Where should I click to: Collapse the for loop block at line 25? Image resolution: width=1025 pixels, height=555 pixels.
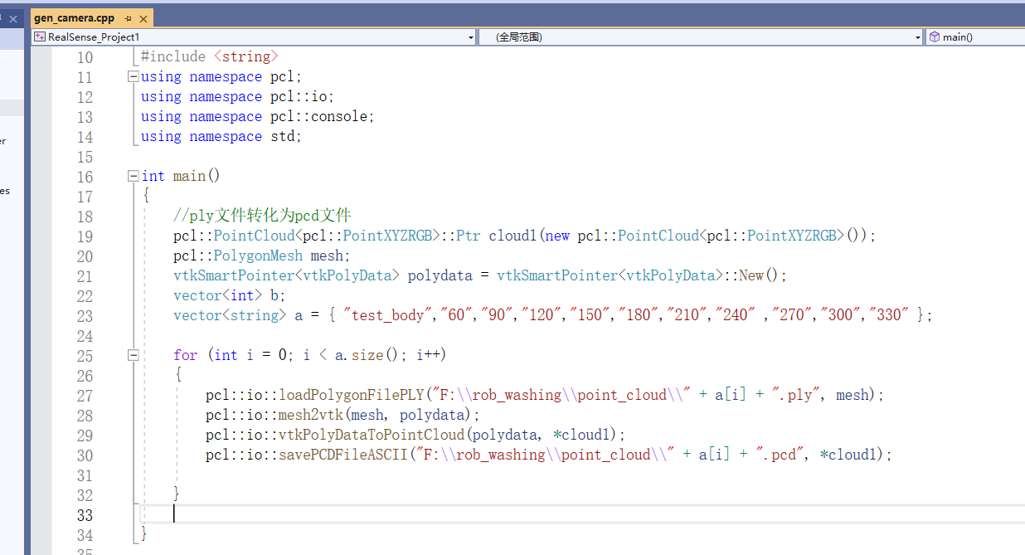(x=133, y=355)
